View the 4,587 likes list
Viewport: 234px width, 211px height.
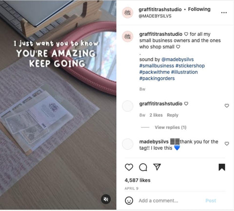137,180
